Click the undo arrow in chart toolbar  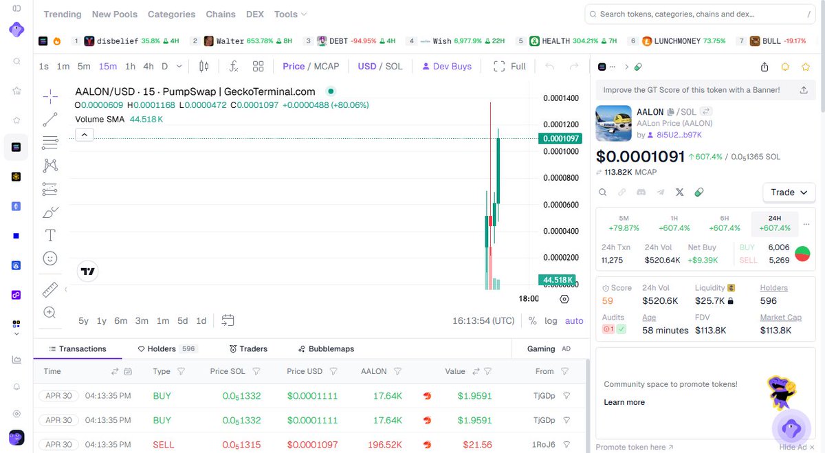[549, 66]
